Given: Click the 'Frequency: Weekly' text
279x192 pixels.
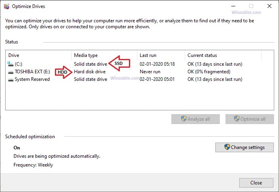Looking at the screenshot, I should pos(33,165).
